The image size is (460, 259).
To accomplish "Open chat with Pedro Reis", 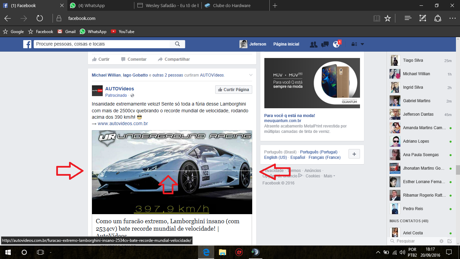I will coord(421,209).
